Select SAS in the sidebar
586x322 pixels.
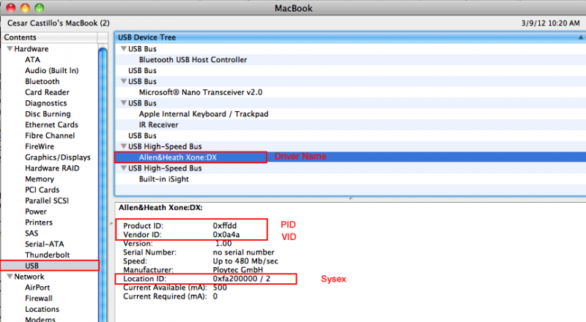31,233
